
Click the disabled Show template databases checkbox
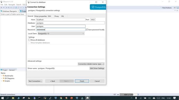tap(29, 43)
